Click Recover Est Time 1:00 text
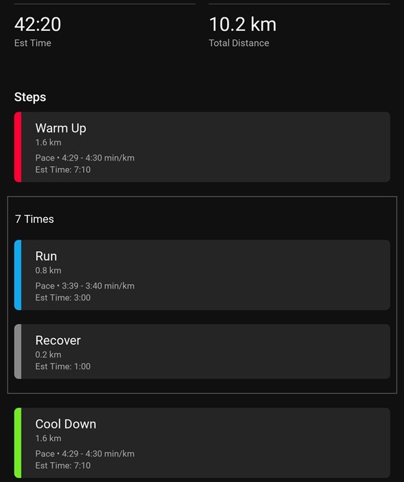The height and width of the screenshot is (482, 404). coord(63,366)
